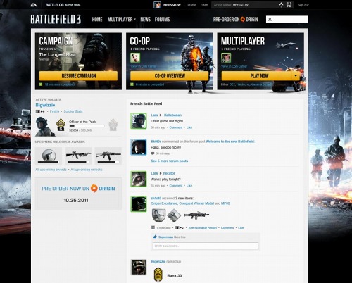Click progress bar under third rifle unlock
The height and width of the screenshot is (283, 352).
point(108,162)
